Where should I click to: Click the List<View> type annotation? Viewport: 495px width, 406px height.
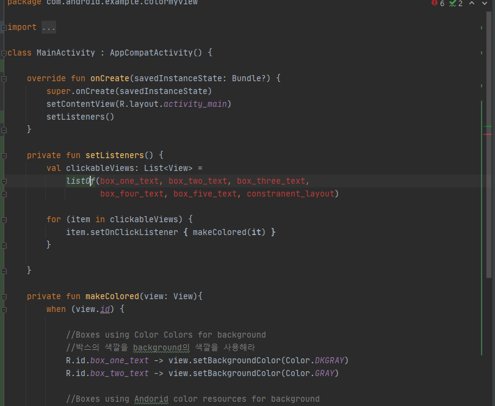[x=168, y=168]
